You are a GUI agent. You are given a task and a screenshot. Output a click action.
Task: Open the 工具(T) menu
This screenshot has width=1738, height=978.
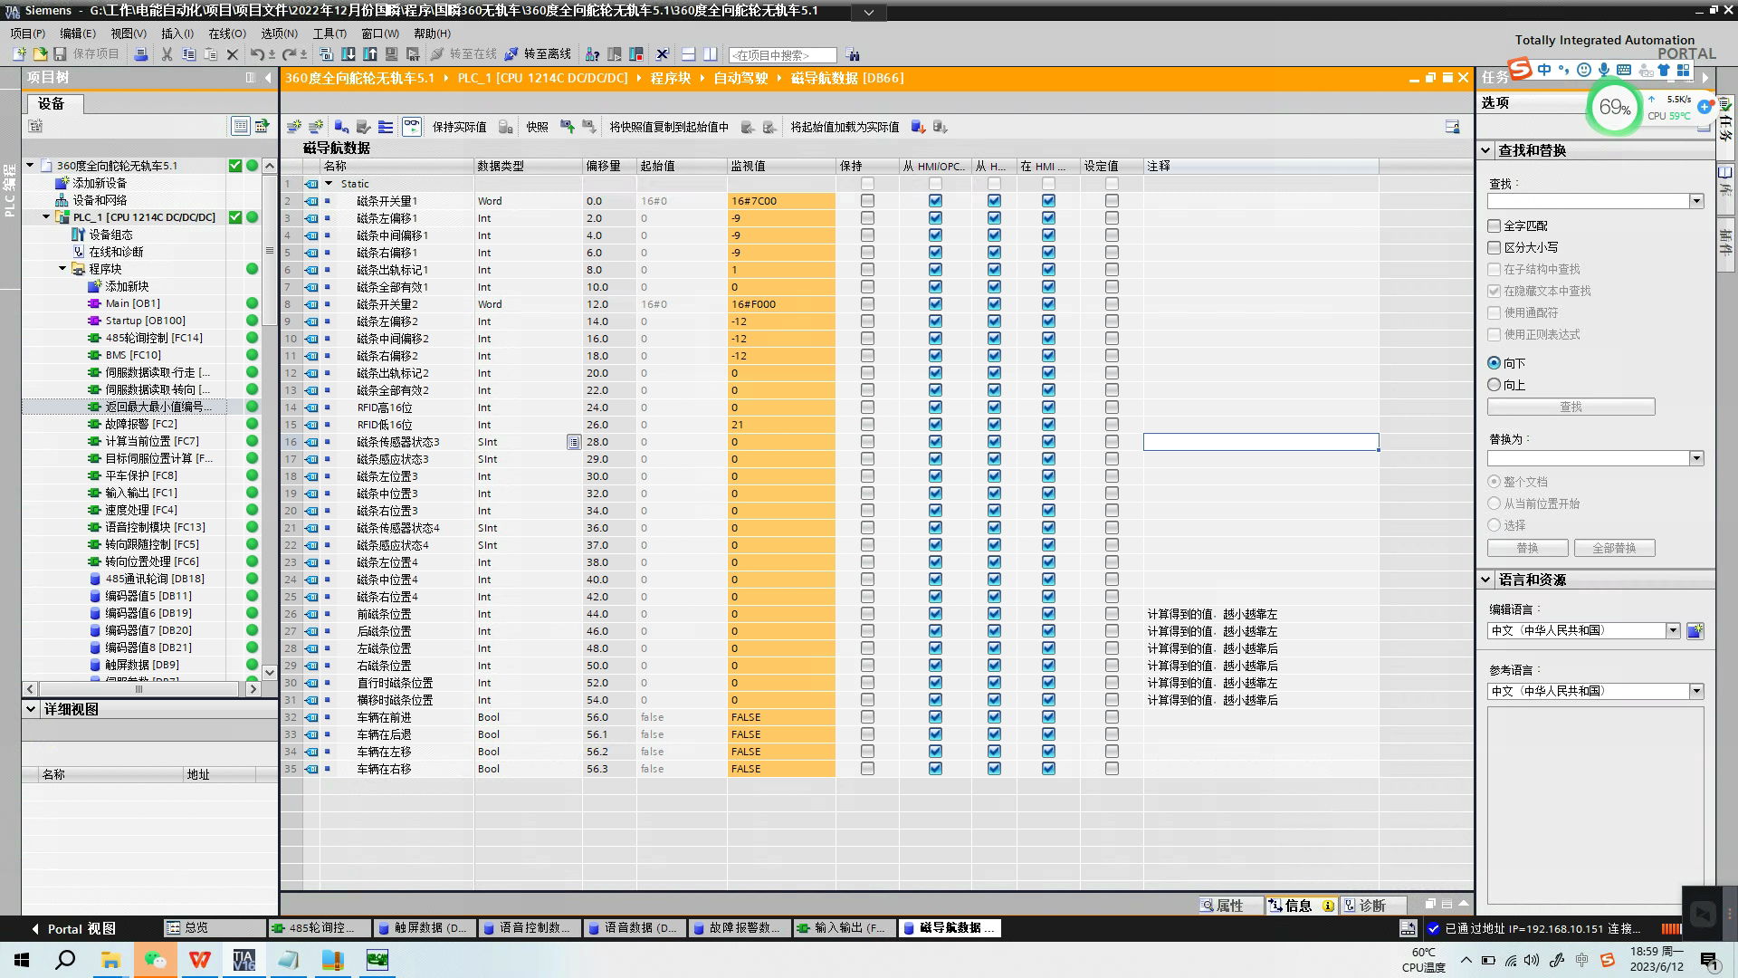click(x=329, y=34)
